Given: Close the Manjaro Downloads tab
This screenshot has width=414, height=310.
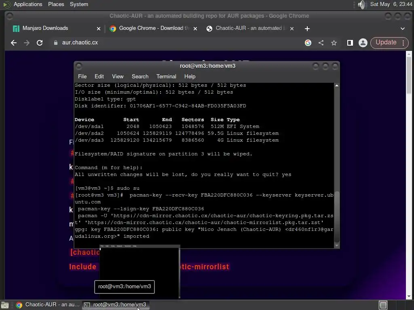Looking at the screenshot, I should (x=99, y=29).
